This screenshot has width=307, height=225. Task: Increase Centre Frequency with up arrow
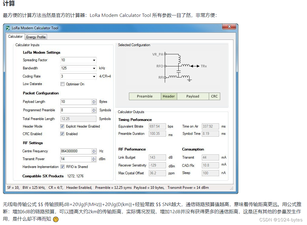click(x=94, y=150)
